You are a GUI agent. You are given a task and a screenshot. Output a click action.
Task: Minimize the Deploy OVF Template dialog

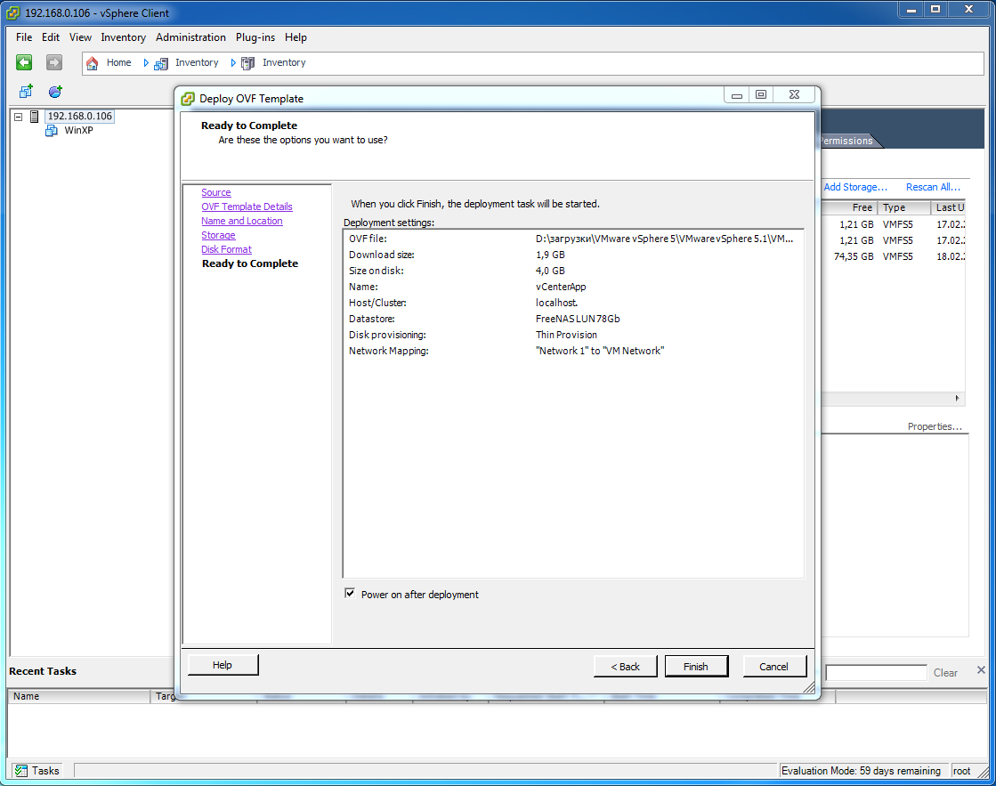tap(737, 94)
